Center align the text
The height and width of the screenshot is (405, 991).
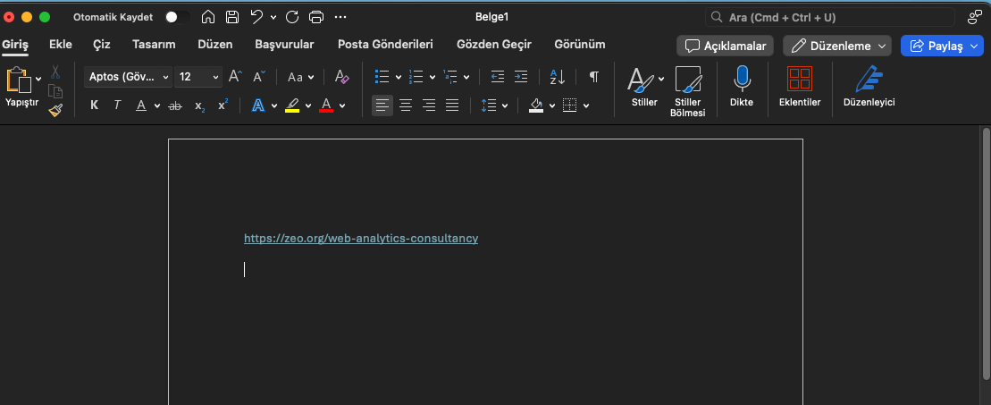pos(406,105)
